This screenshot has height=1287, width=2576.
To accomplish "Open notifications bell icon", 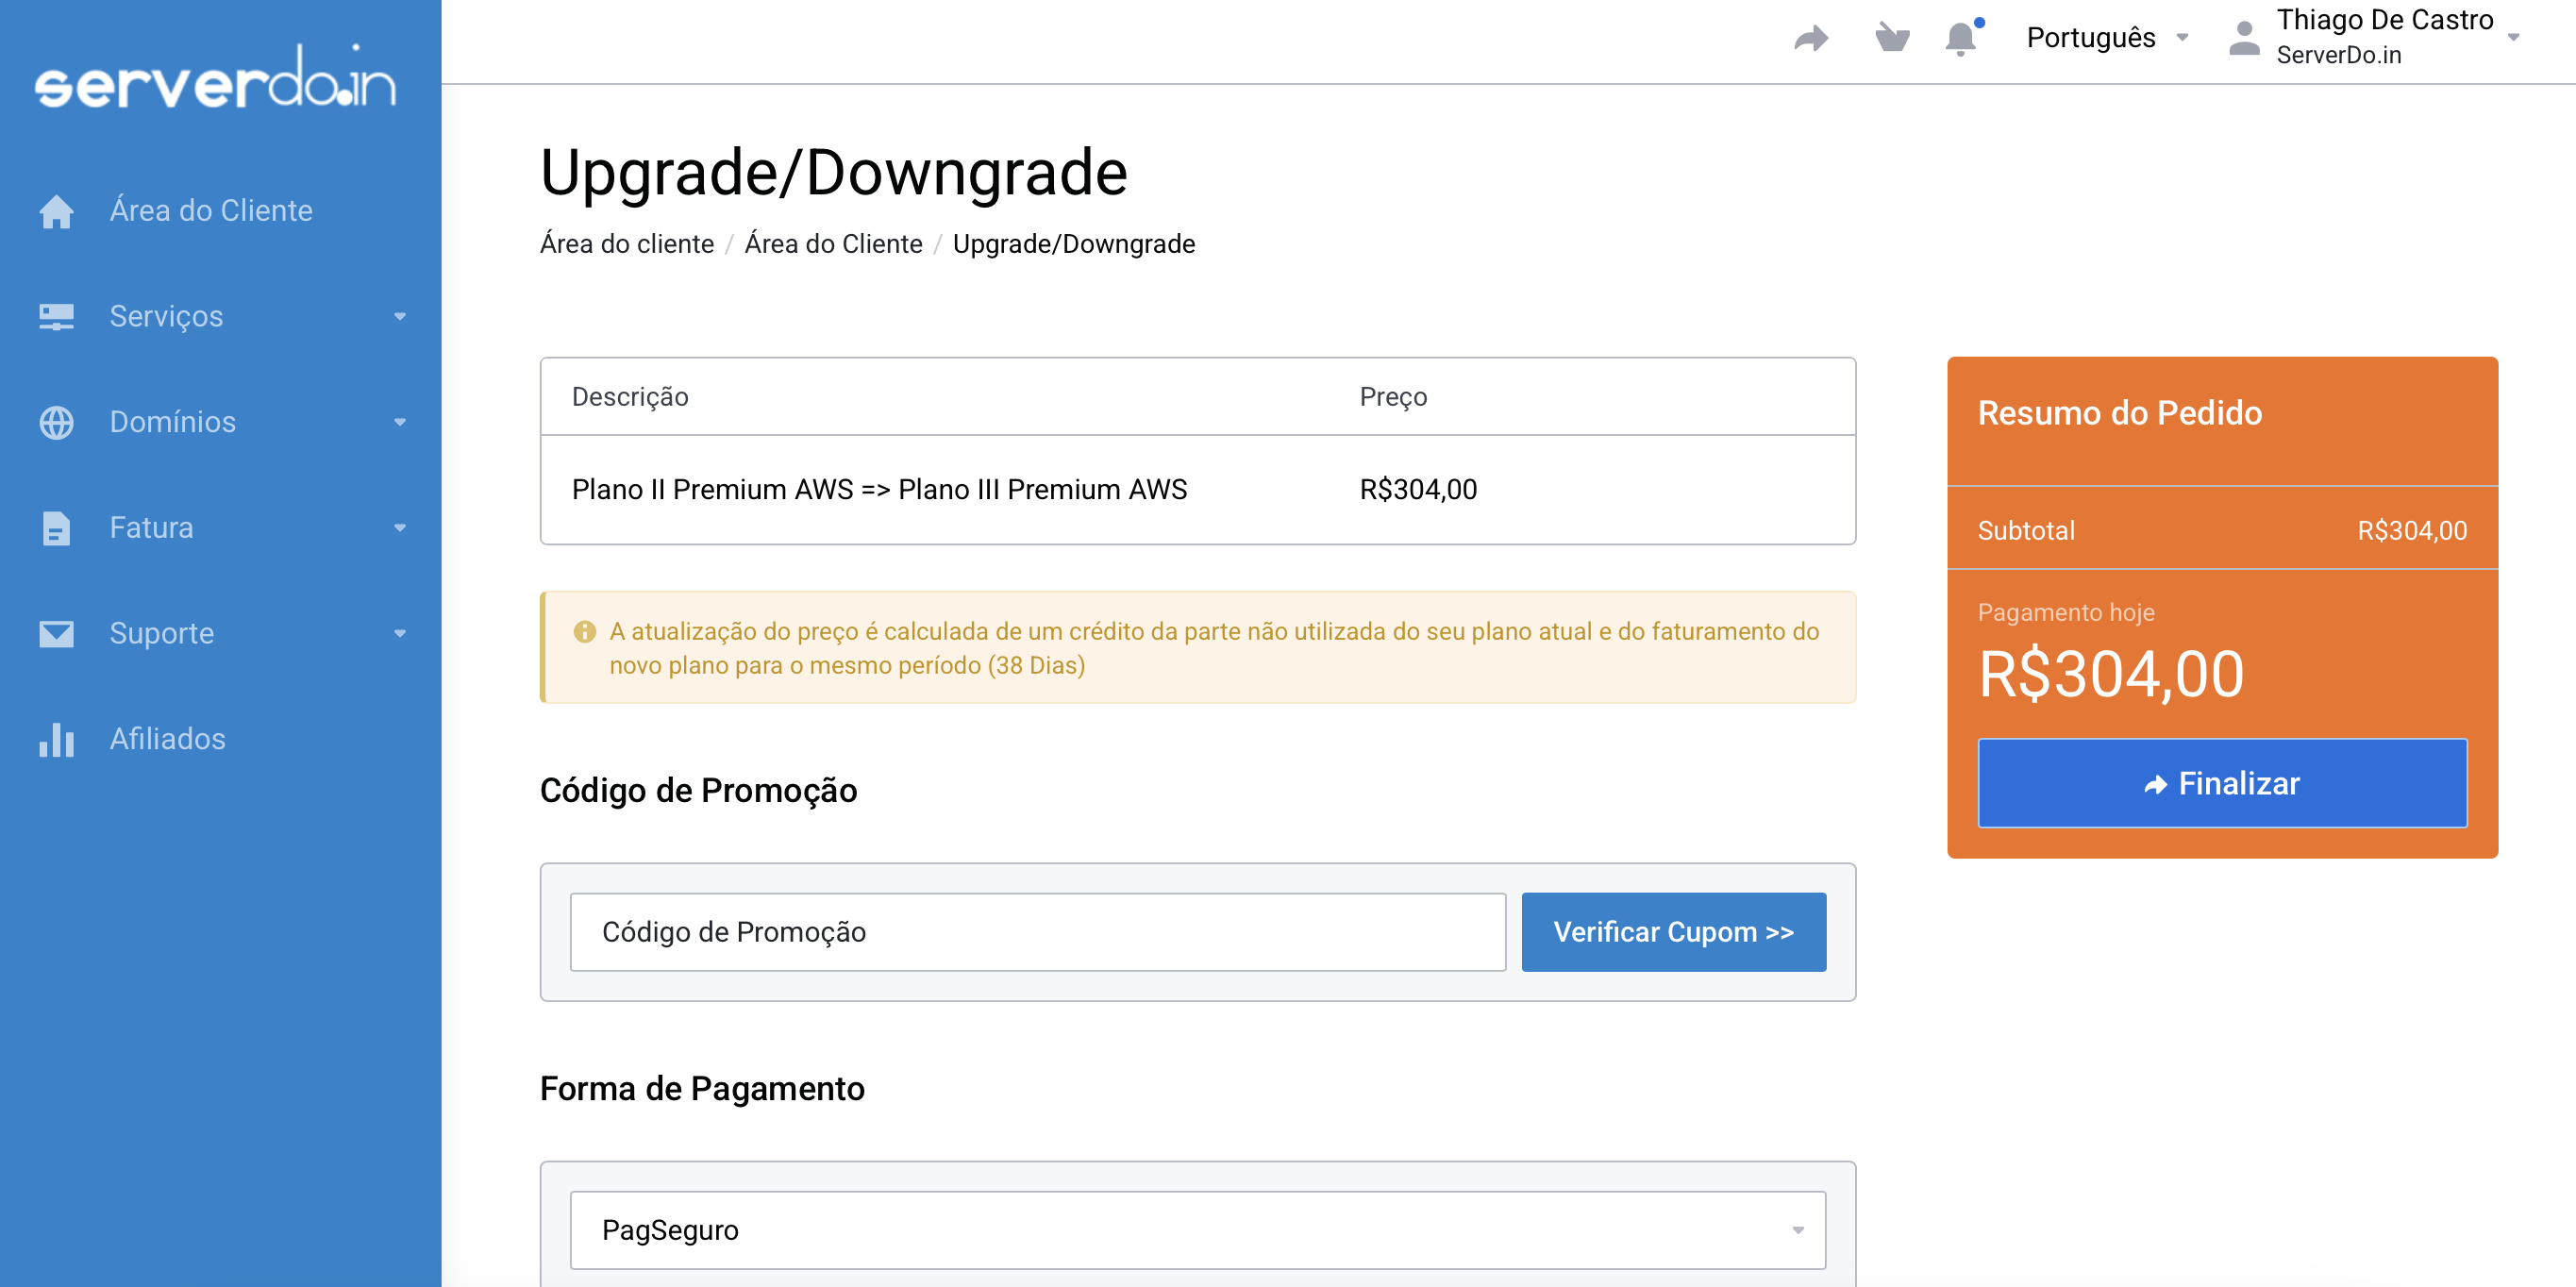I will [x=1961, y=38].
